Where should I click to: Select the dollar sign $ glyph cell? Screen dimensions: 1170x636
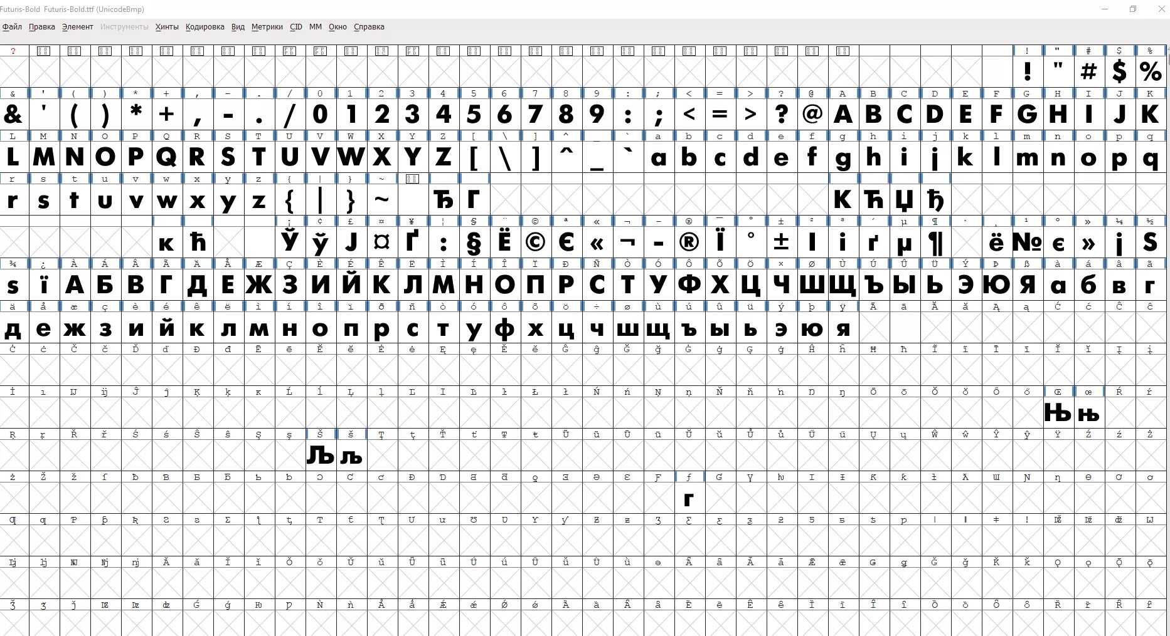pos(1120,71)
